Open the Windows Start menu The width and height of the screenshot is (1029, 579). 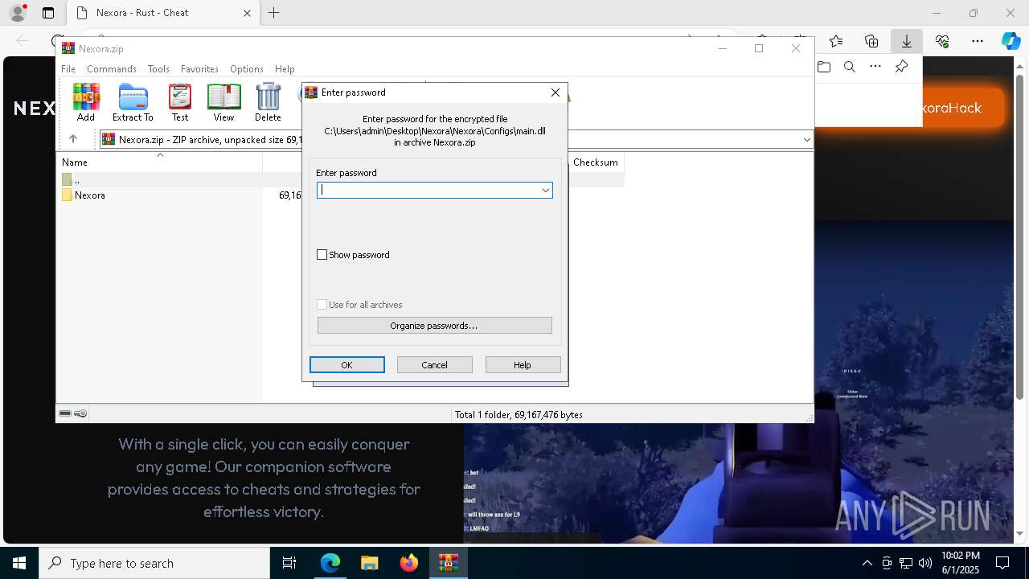[19, 563]
